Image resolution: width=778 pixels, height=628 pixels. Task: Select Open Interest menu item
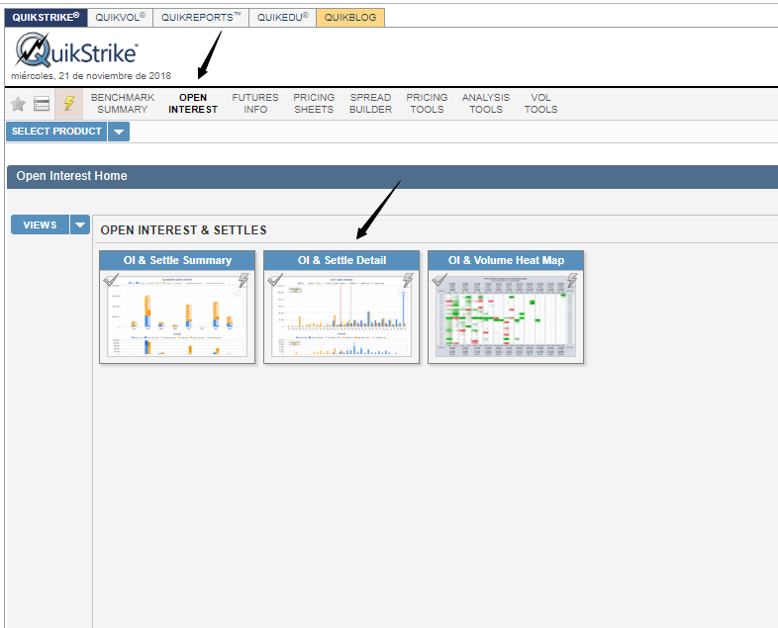tap(193, 104)
